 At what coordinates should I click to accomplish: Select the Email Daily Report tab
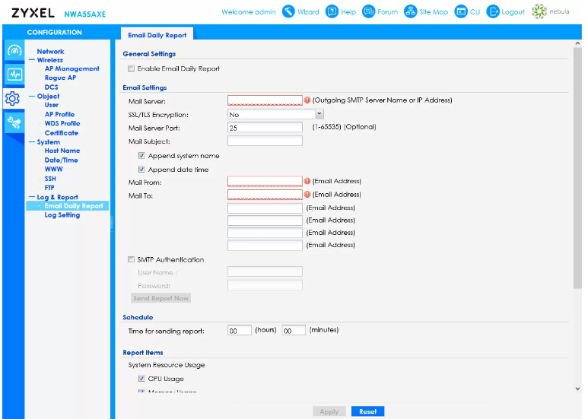click(157, 35)
